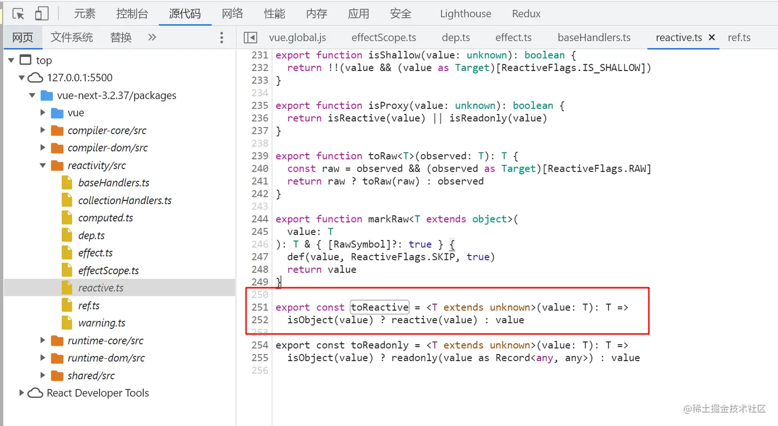The height and width of the screenshot is (426, 778).
Task: Set breakpoint on line number 251
Action: [260, 307]
